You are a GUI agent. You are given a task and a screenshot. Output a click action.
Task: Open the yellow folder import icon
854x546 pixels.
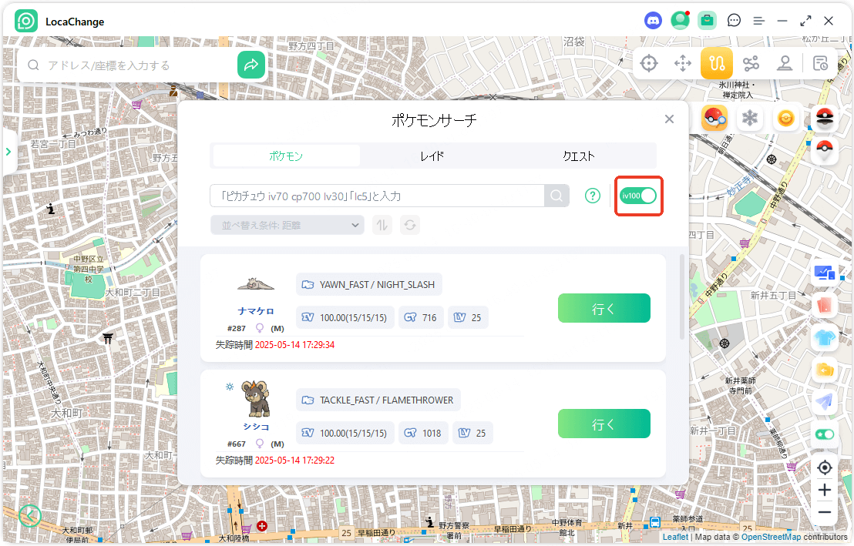(x=825, y=370)
